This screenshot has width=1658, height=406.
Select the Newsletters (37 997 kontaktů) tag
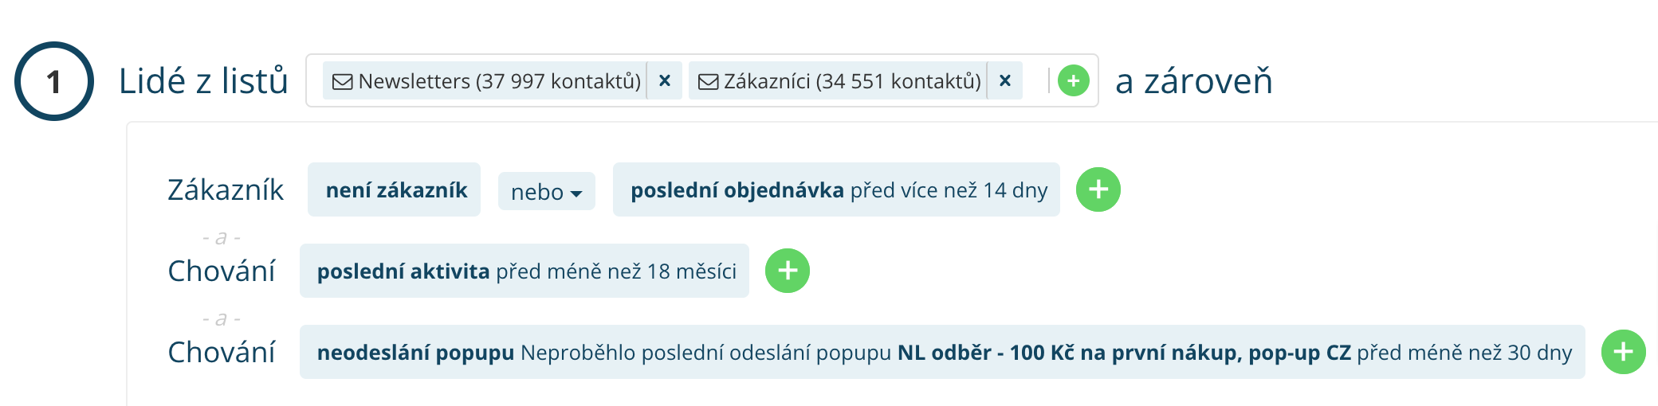pyautogui.click(x=499, y=81)
